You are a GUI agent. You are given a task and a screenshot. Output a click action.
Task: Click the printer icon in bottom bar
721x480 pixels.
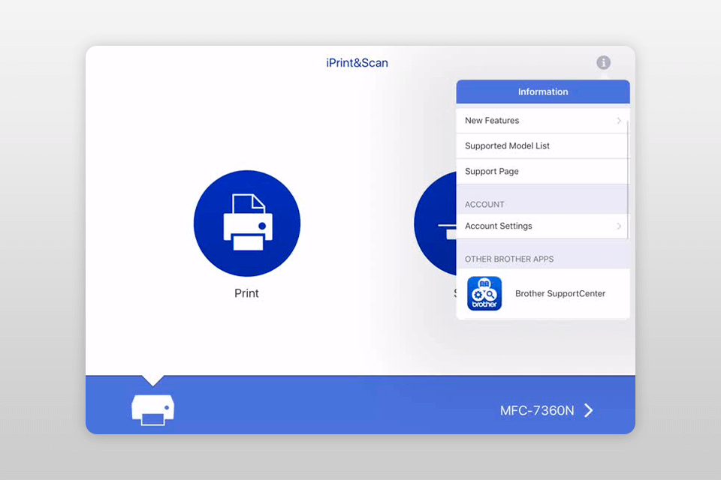(x=152, y=409)
